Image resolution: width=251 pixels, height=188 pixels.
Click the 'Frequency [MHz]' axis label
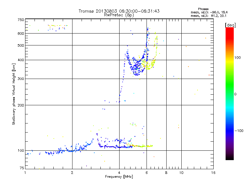click(x=119, y=177)
